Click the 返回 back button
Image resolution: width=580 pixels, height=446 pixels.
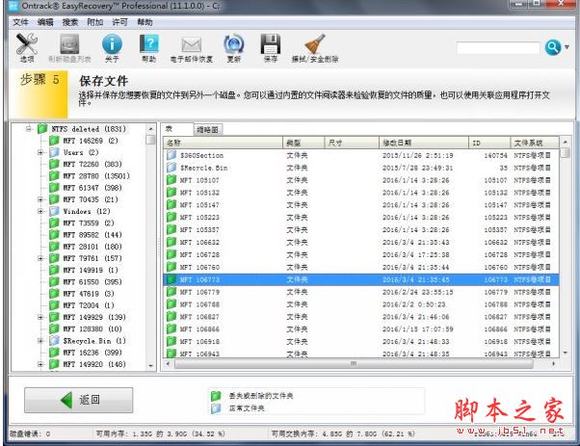coord(79,400)
